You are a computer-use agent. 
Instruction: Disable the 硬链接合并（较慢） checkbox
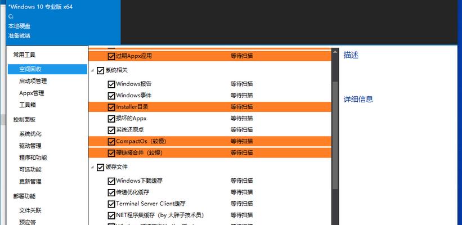(x=111, y=153)
